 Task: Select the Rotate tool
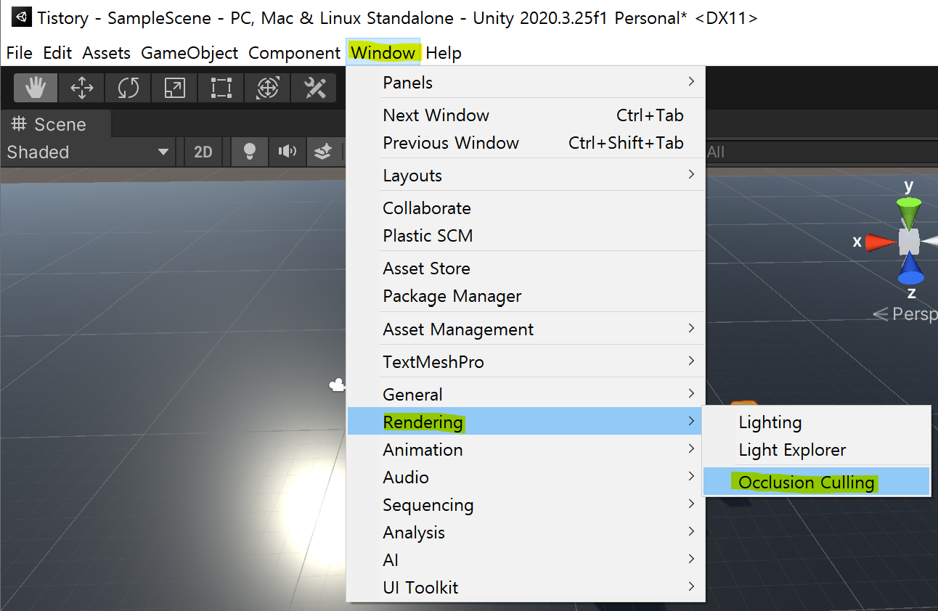(129, 89)
